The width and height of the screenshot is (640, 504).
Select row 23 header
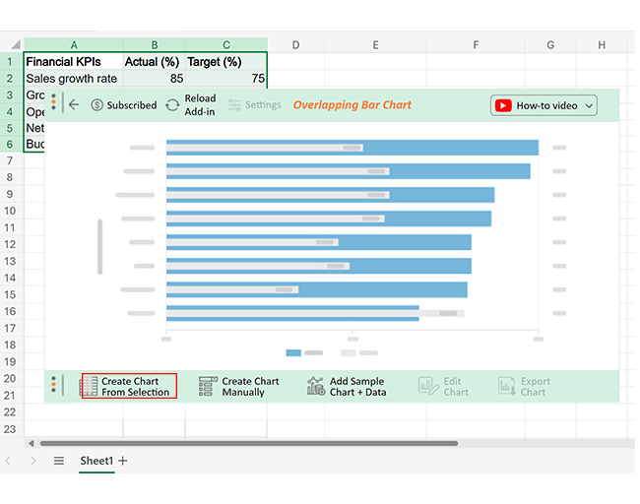tap(10, 429)
